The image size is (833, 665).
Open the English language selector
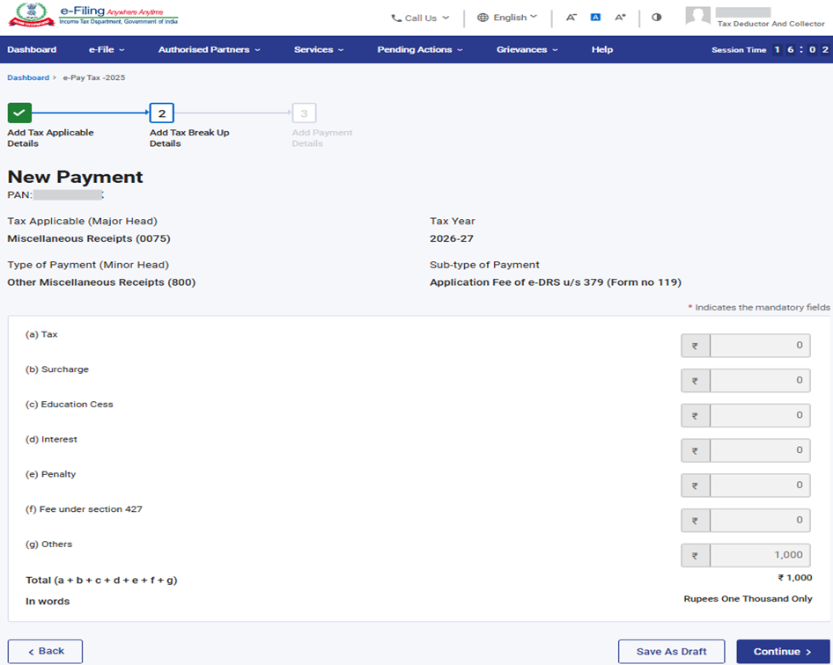tap(507, 18)
